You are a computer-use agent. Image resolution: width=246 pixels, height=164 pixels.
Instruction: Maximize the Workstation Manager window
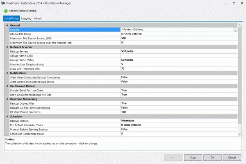pyautogui.click(x=234, y=3)
